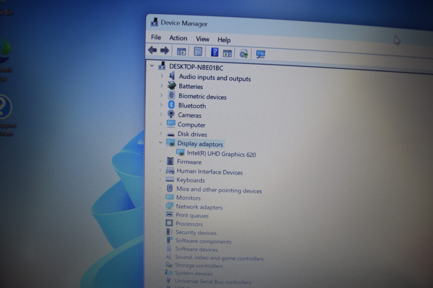Click the blue Bluetooth icon
The height and width of the screenshot is (288, 433).
(x=171, y=105)
